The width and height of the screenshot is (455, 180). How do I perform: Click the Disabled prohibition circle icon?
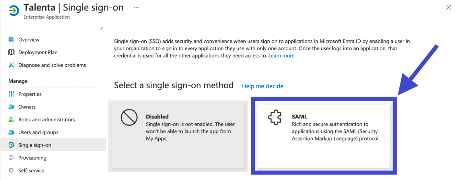(x=129, y=117)
